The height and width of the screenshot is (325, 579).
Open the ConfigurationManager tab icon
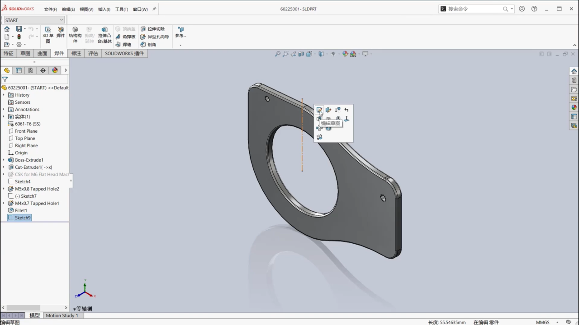point(31,70)
